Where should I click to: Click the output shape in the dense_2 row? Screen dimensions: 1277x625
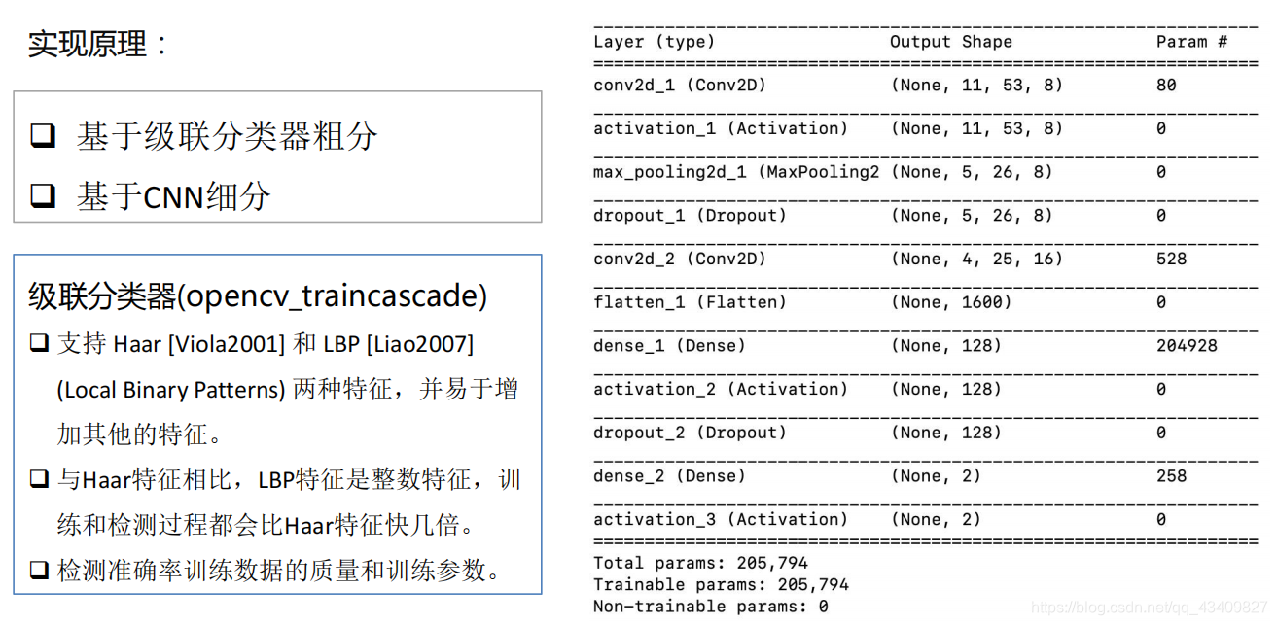(936, 476)
